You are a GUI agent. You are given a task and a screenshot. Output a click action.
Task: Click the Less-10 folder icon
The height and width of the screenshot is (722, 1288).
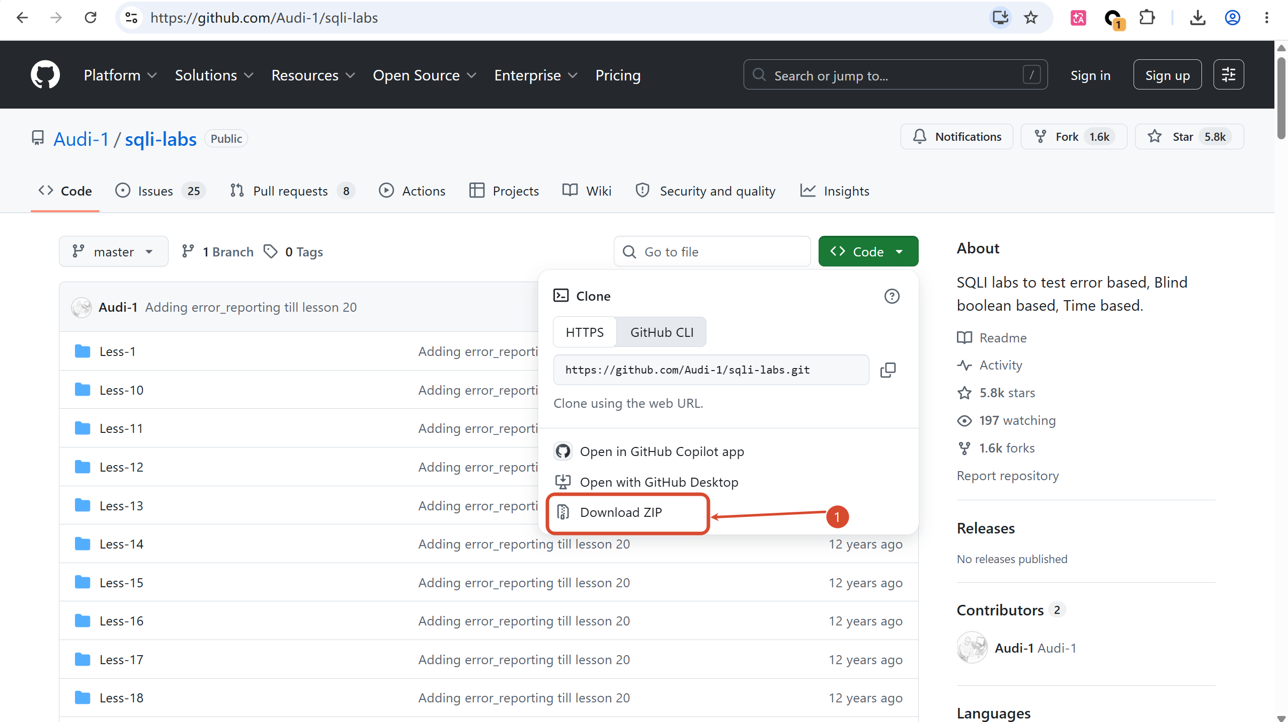83,390
